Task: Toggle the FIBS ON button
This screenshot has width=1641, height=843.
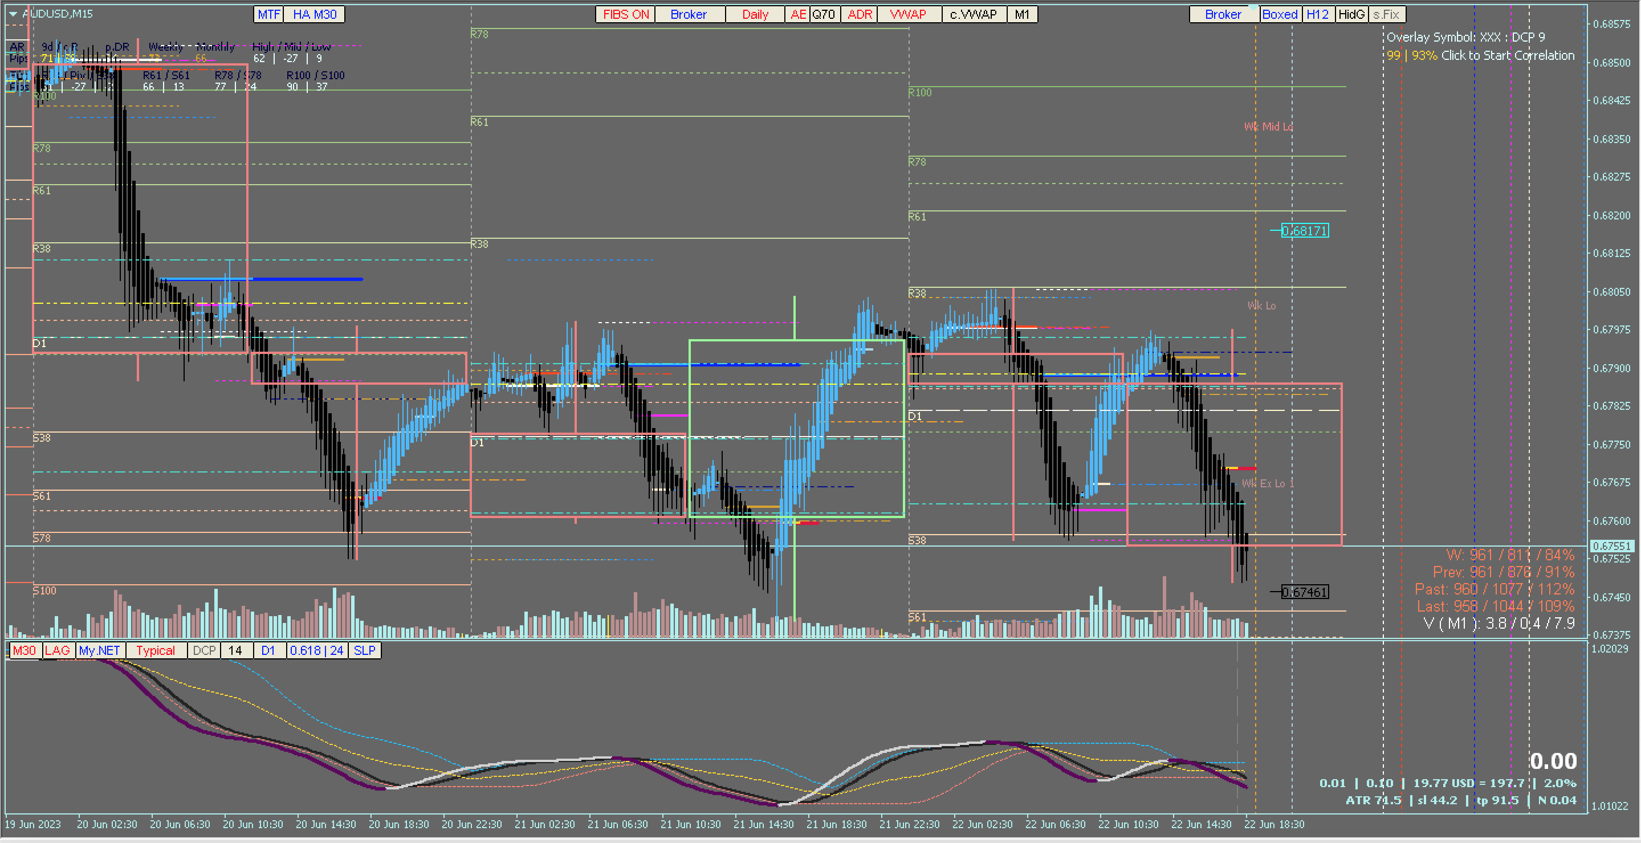Action: tap(625, 14)
